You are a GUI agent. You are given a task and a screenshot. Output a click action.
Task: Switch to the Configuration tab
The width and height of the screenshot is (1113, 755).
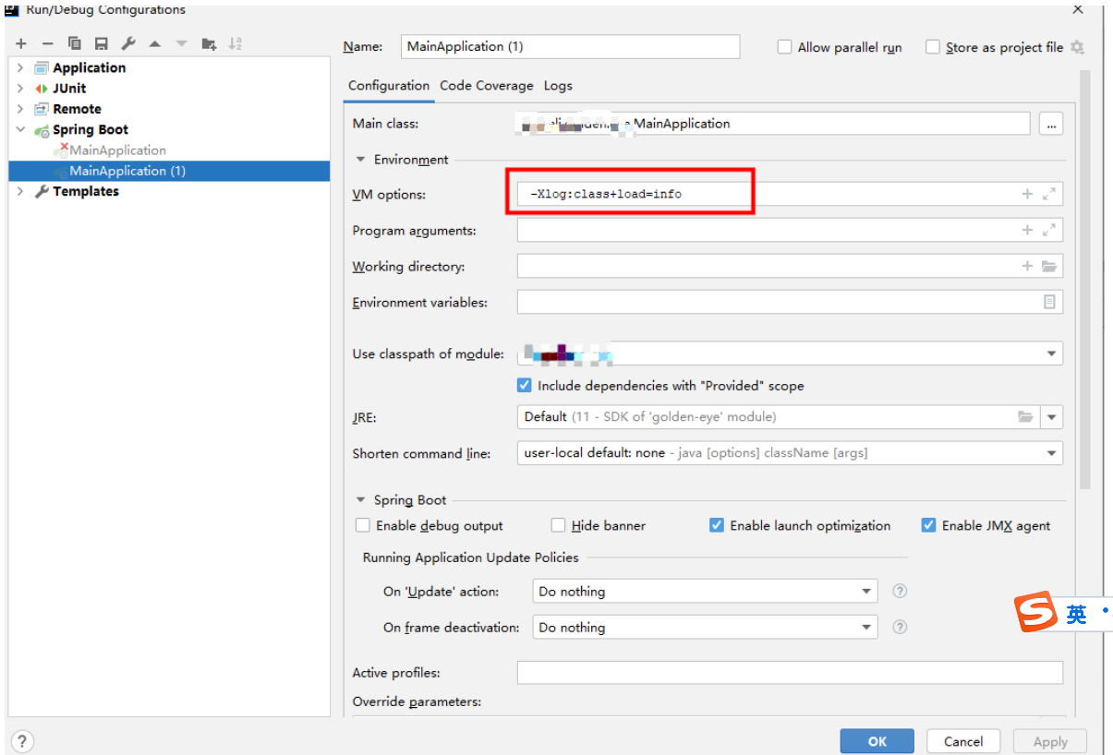pos(389,85)
